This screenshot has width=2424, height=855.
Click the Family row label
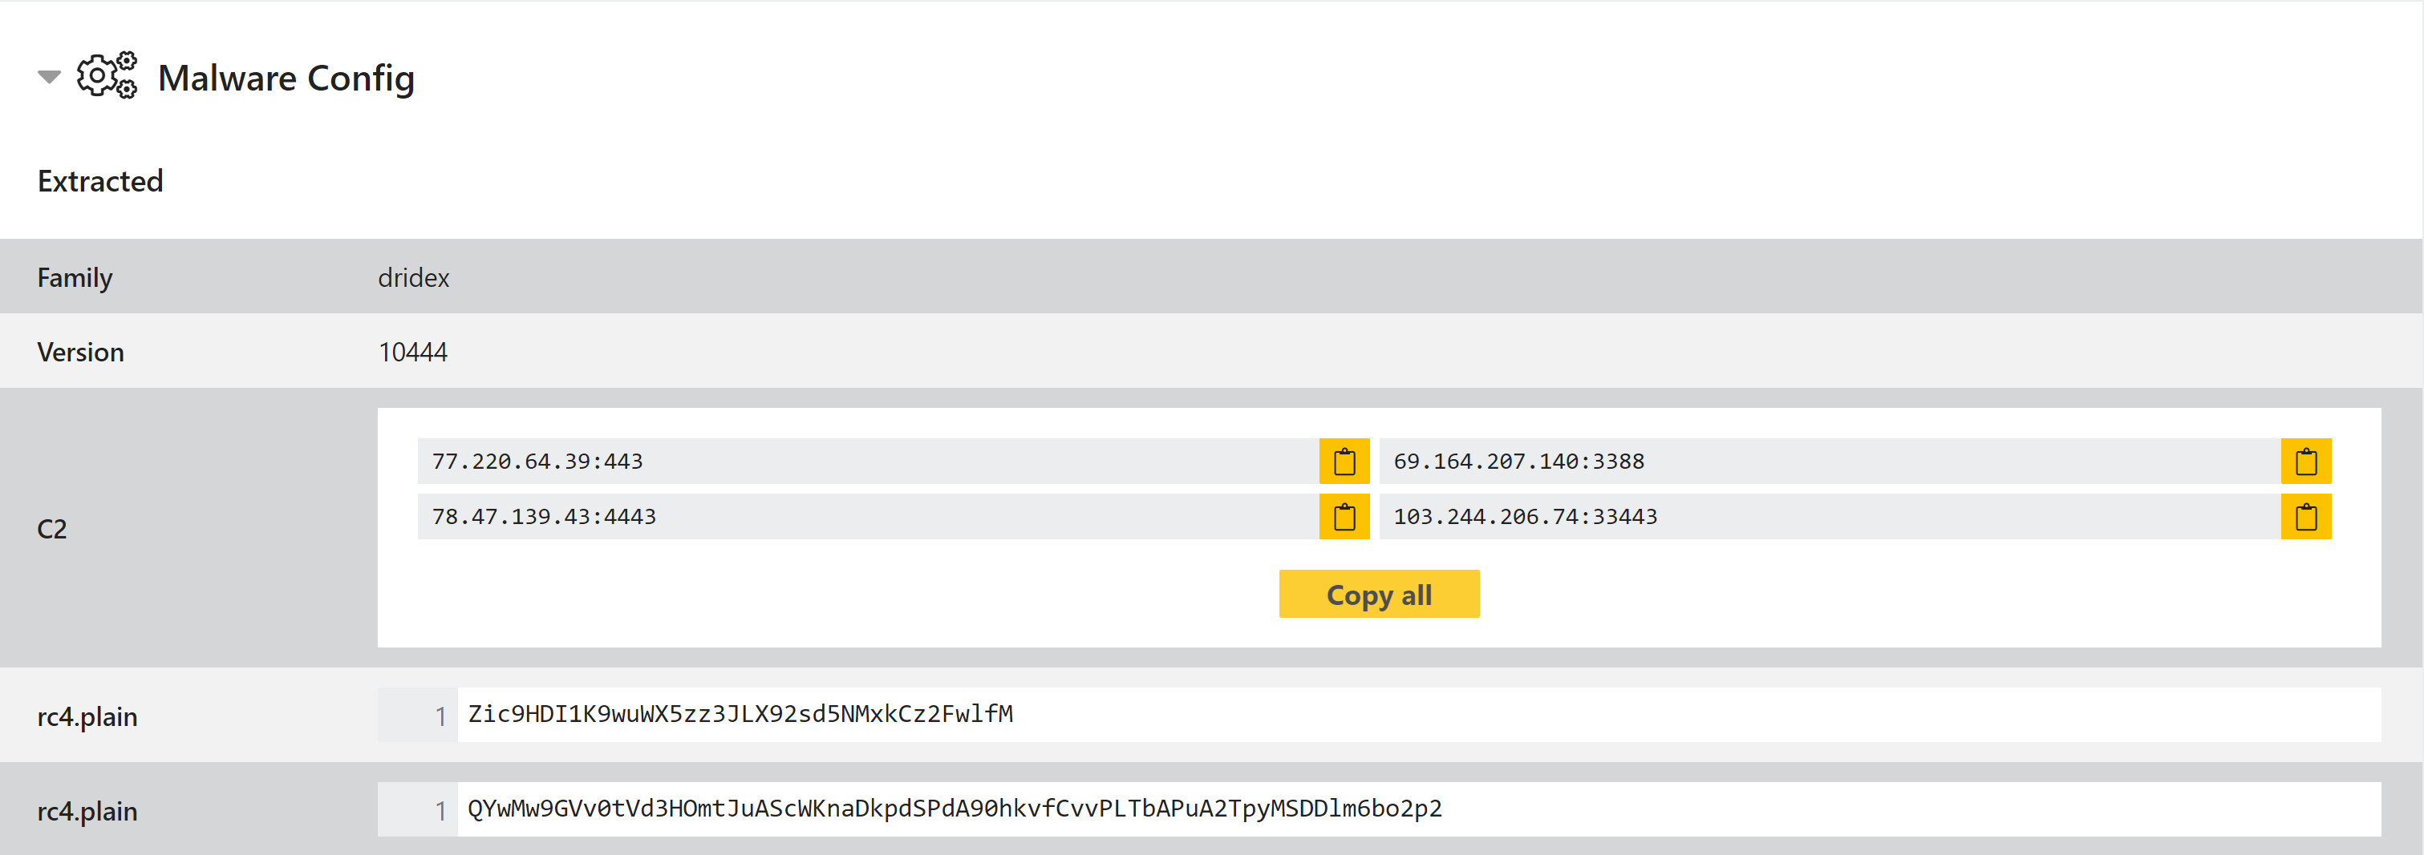tap(75, 277)
